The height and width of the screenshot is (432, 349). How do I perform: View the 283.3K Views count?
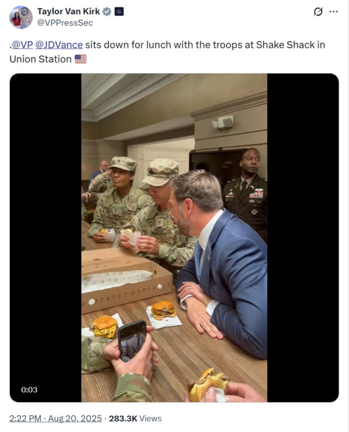pos(135,418)
